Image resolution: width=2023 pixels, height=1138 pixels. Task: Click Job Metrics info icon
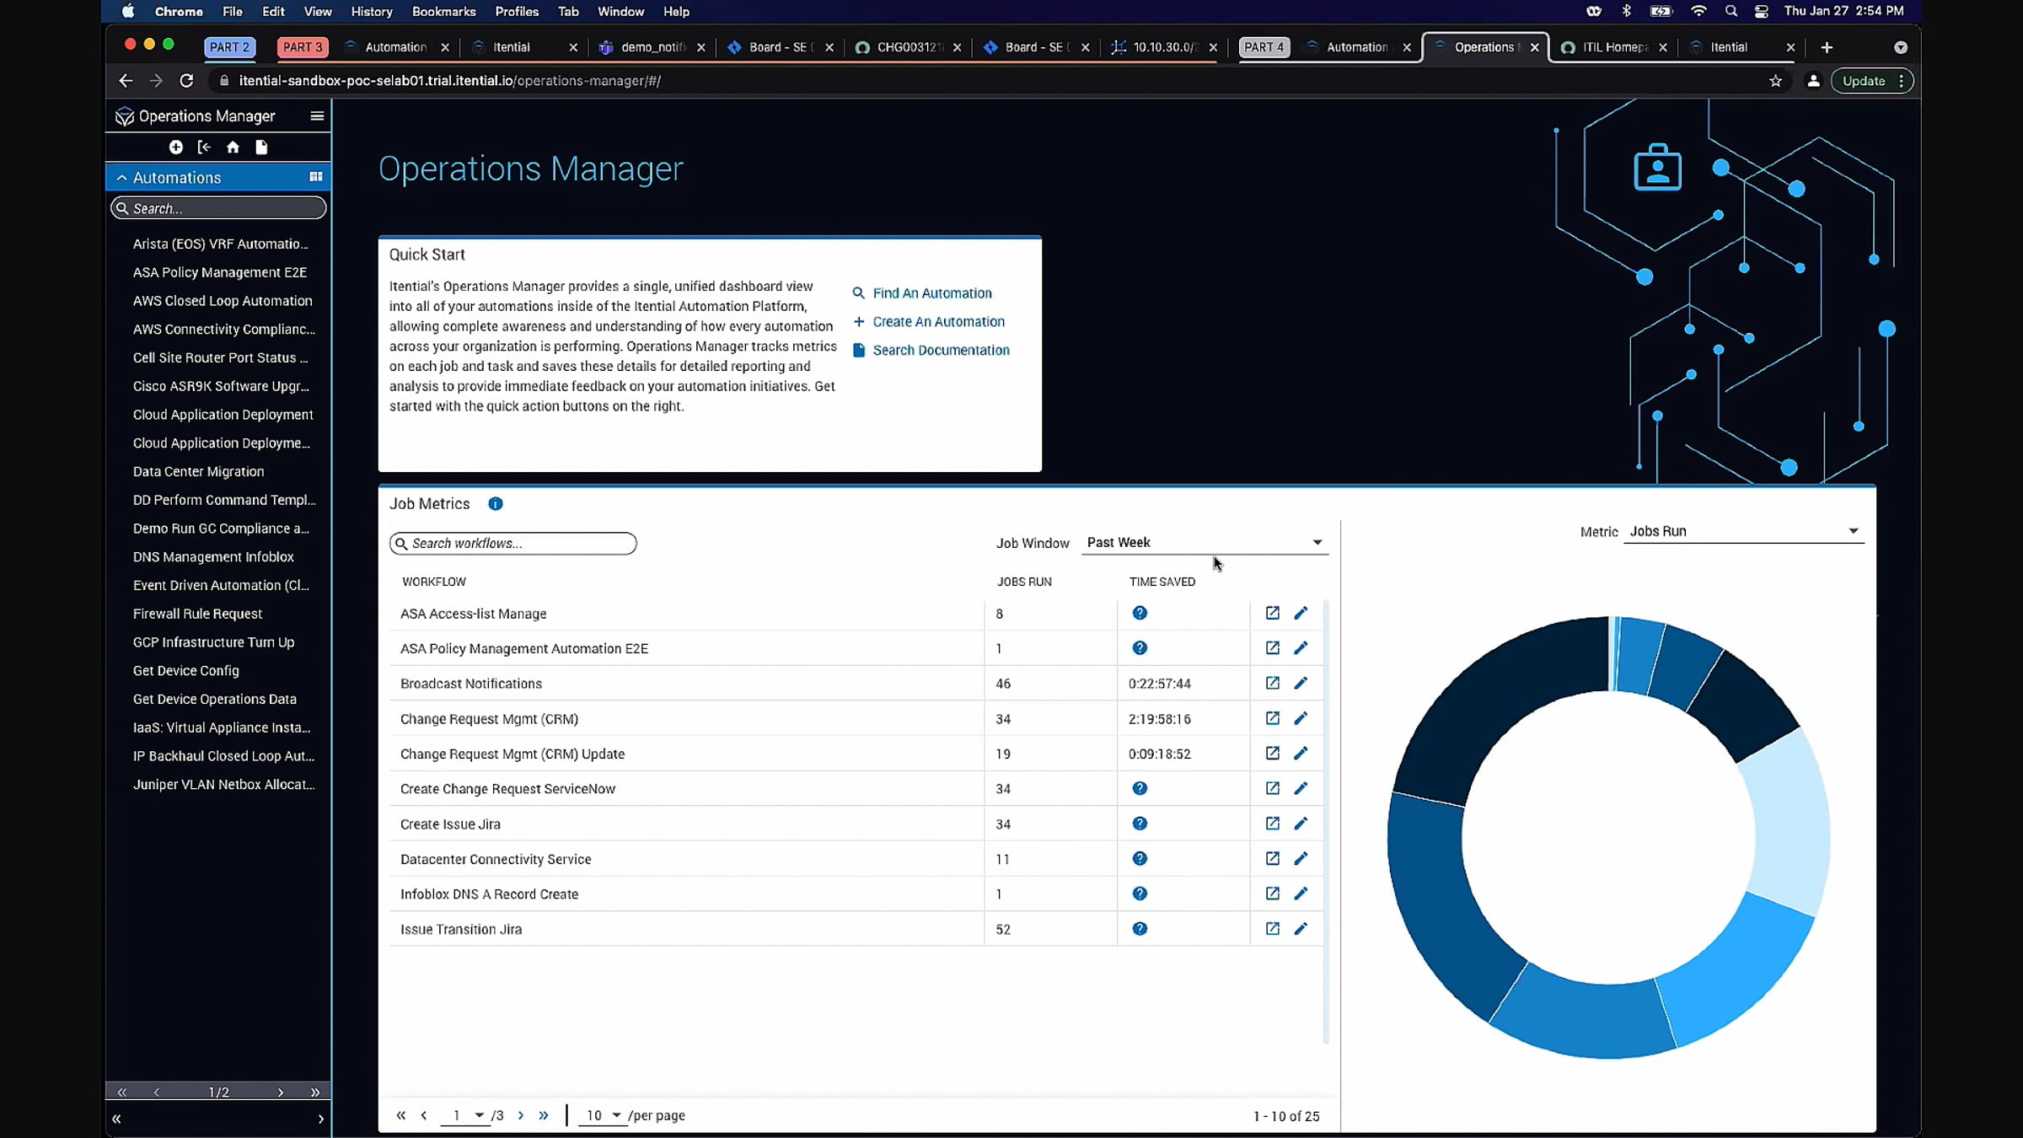click(496, 504)
